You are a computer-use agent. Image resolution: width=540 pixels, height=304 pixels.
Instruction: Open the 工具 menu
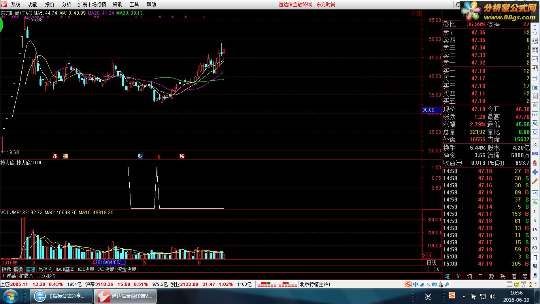click(134, 4)
